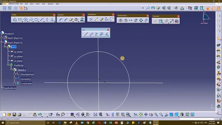Select the Spline tool in Profile toolbar
The width and height of the screenshot is (222, 125).
[x=31, y=19]
